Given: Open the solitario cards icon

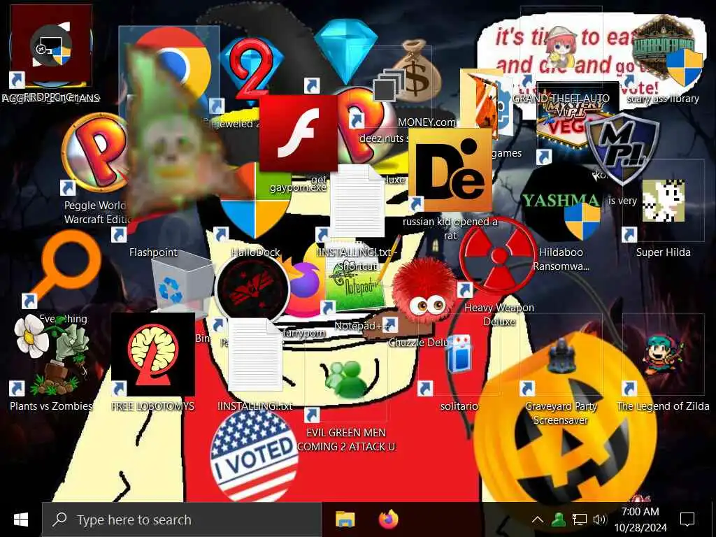Looking at the screenshot, I should (459, 355).
